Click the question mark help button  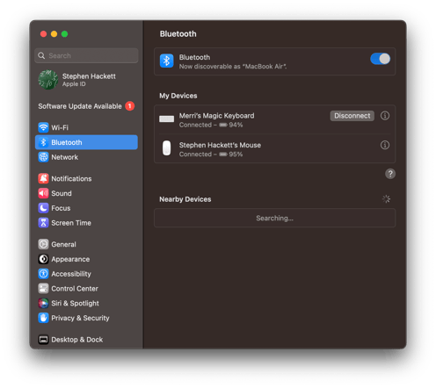pyautogui.click(x=390, y=174)
